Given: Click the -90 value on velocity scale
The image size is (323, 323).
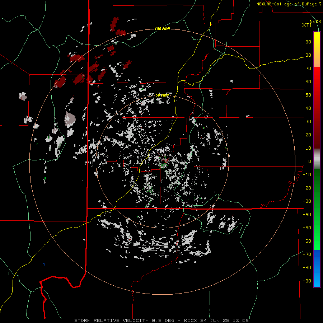Looking at the screenshot, I should click(307, 281).
